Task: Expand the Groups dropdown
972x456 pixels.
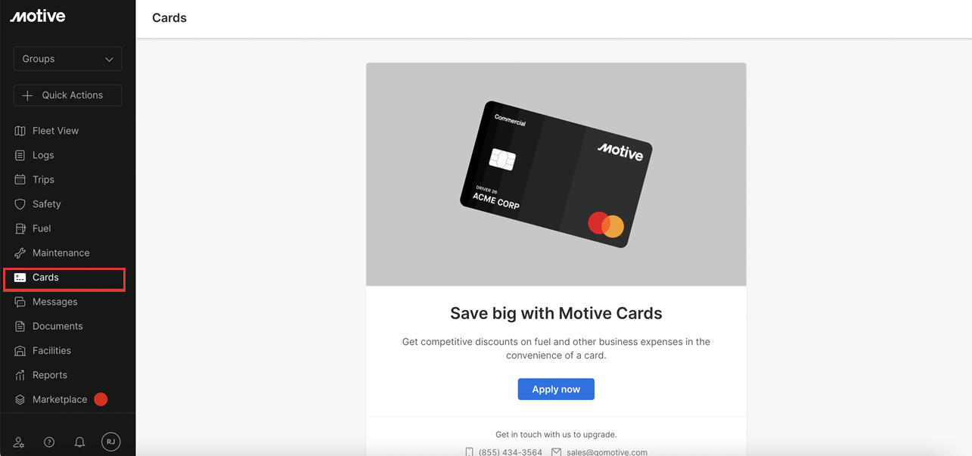Action: (x=67, y=59)
